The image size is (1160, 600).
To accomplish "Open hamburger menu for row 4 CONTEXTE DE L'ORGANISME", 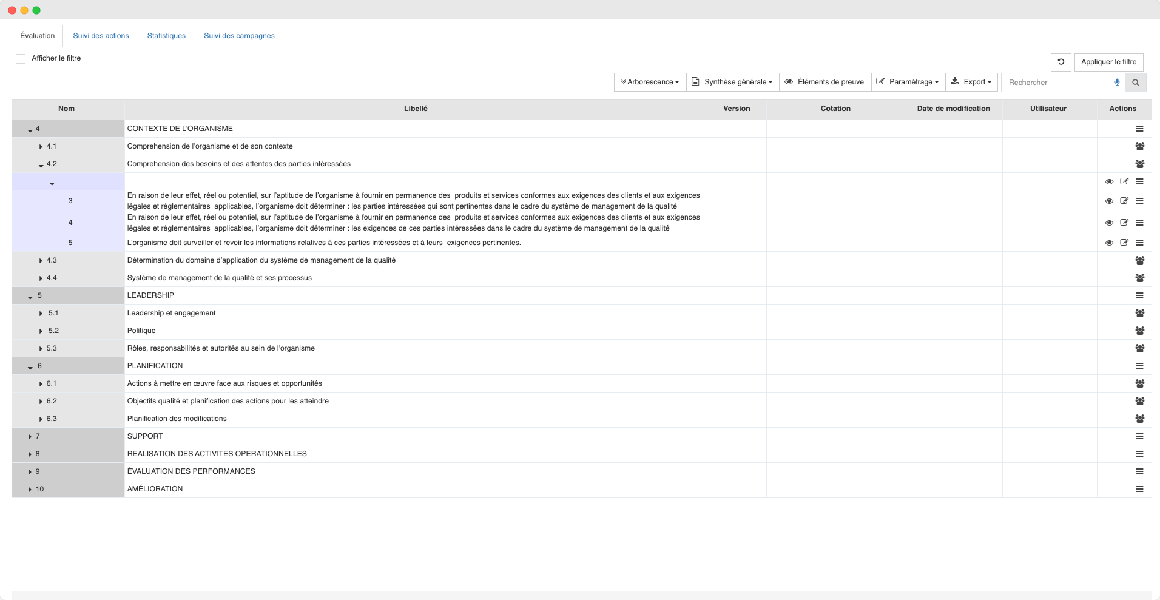I will 1139,129.
